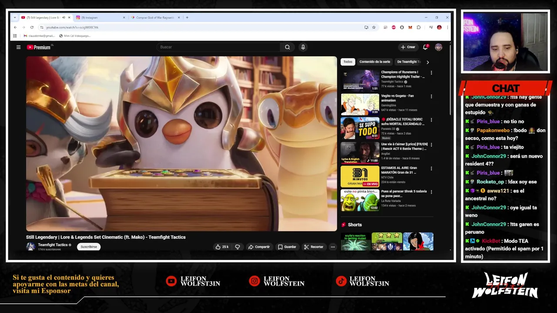Open options for ESTAMOS AL AIRE video
Image resolution: width=557 pixels, height=313 pixels.
(x=431, y=168)
